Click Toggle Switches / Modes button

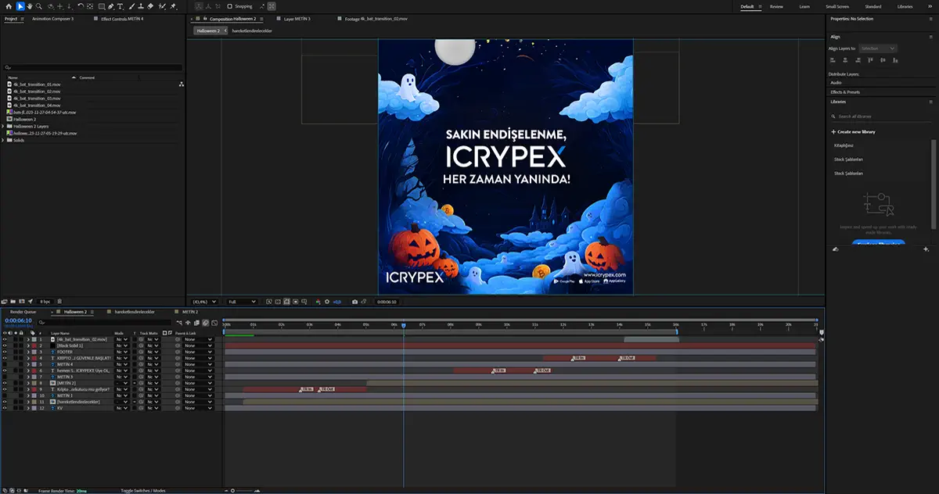pos(143,490)
